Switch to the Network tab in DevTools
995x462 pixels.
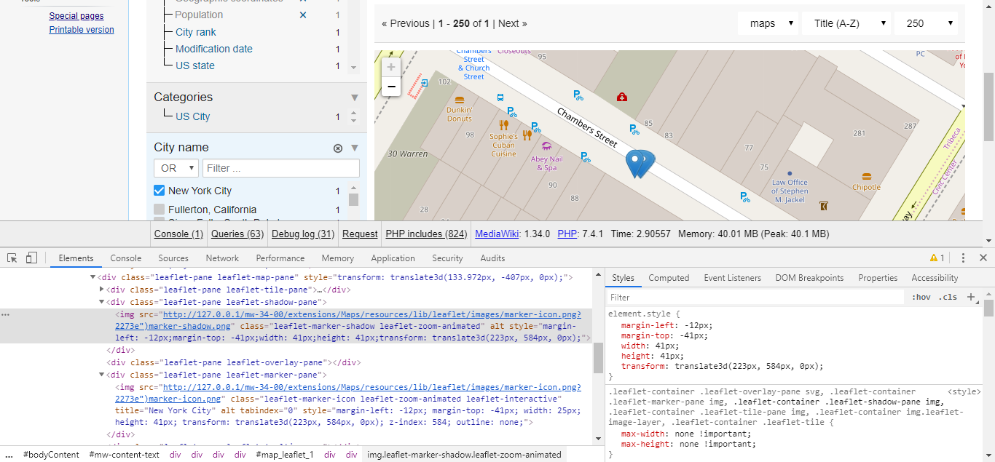[221, 258]
